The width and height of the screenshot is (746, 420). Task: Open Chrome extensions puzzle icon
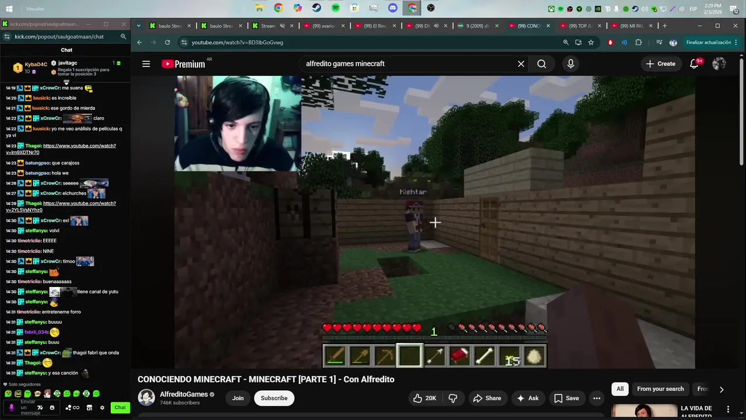click(x=638, y=43)
